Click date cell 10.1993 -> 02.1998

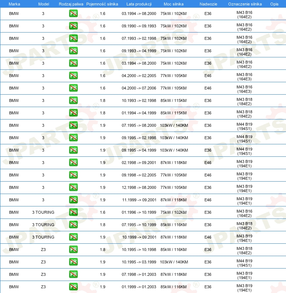coord(139,100)
